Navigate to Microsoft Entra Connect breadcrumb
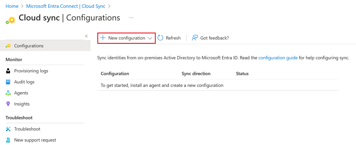The image size is (356, 145). pos(66,6)
